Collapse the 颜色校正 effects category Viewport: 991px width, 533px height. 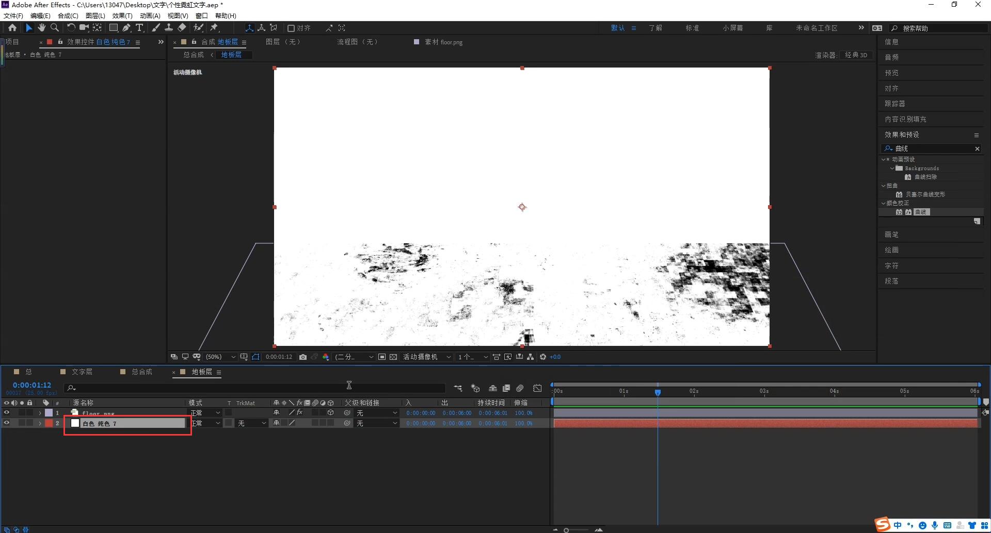coord(883,203)
